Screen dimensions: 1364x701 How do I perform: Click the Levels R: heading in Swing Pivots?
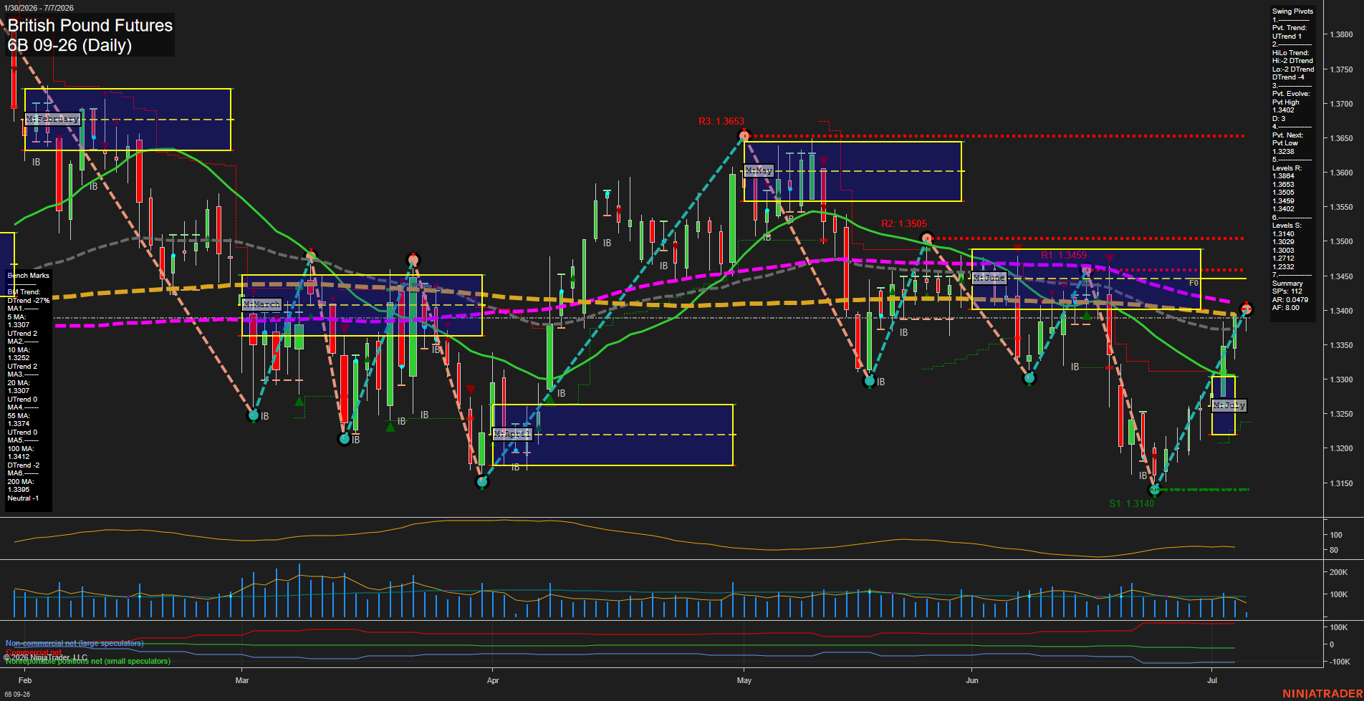point(1287,168)
